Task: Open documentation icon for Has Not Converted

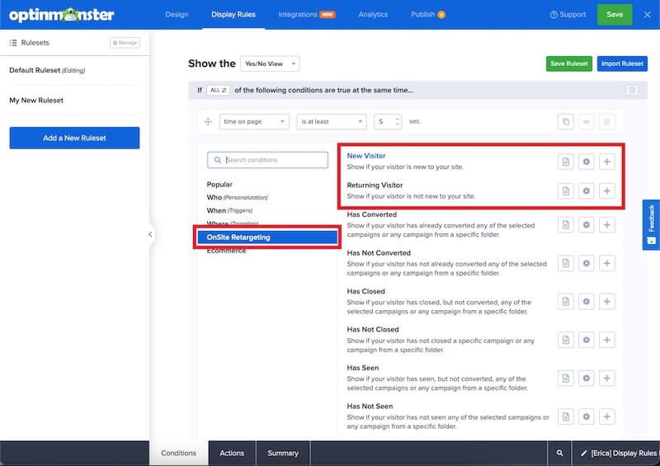Action: [566, 264]
